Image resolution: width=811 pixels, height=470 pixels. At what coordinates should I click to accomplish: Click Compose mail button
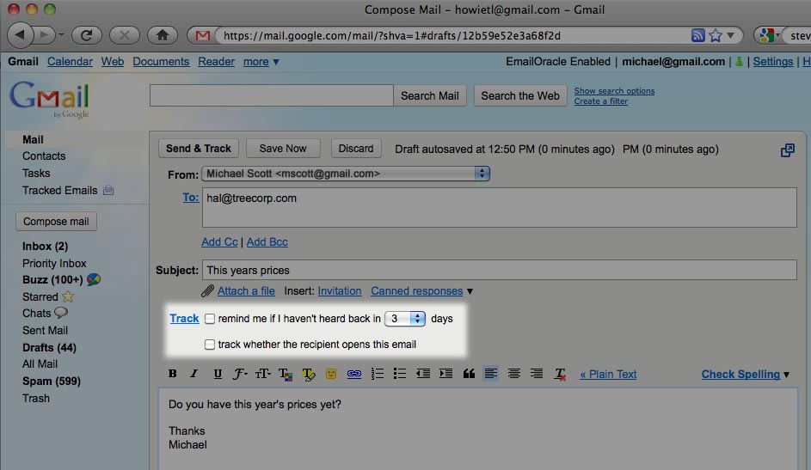[56, 222]
